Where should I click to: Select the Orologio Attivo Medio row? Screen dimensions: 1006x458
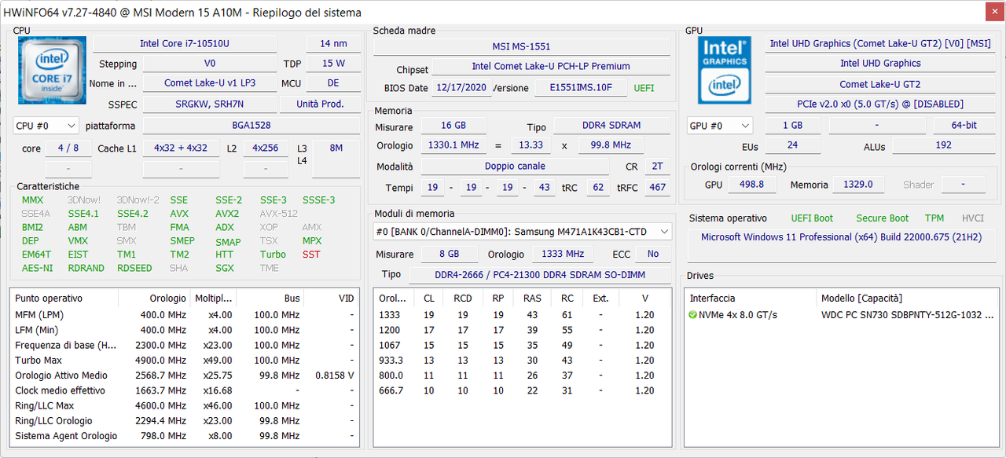185,376
